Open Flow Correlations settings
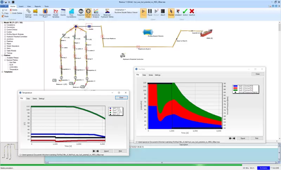This screenshot has width=281, height=170. pyautogui.click(x=71, y=13)
